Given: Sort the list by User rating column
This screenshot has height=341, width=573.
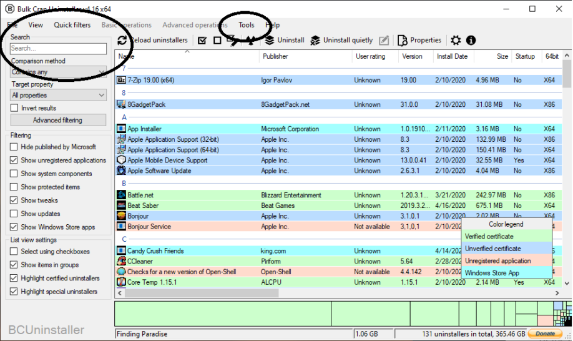Looking at the screenshot, I should click(x=375, y=56).
